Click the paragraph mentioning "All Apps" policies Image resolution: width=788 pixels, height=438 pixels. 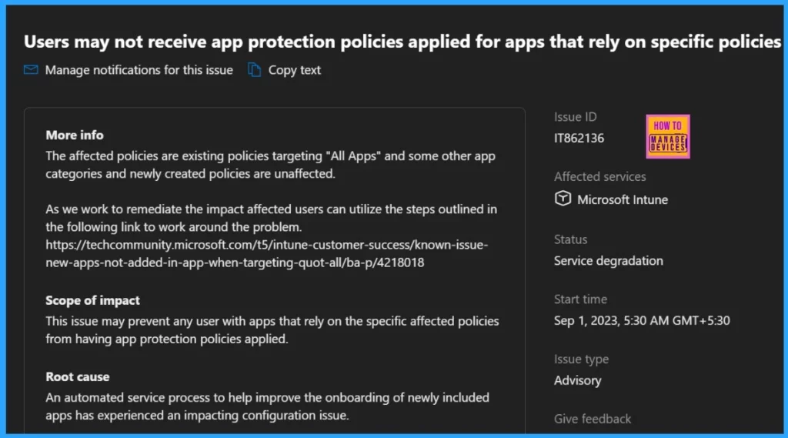(270, 165)
